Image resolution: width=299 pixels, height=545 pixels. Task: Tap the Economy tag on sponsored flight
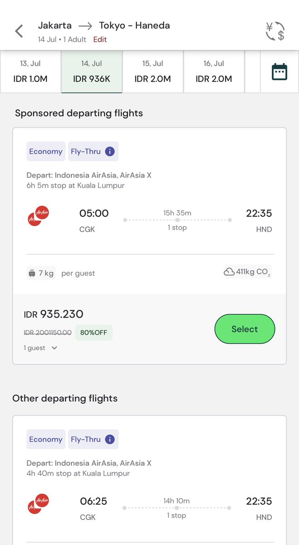pyautogui.click(x=45, y=151)
